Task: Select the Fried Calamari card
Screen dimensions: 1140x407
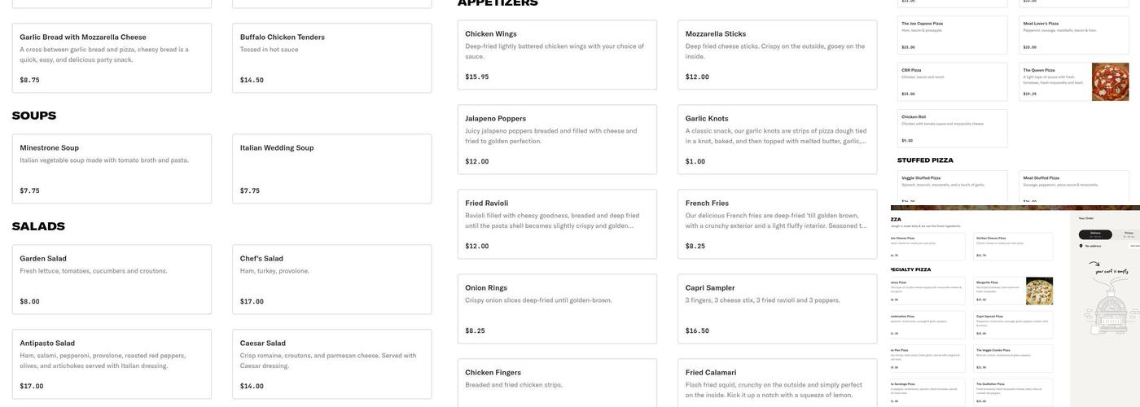Action: 777,383
